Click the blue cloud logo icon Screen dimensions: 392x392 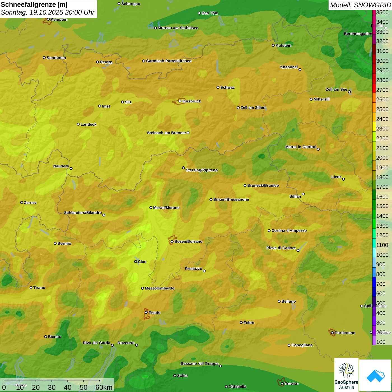pyautogui.click(x=375, y=375)
